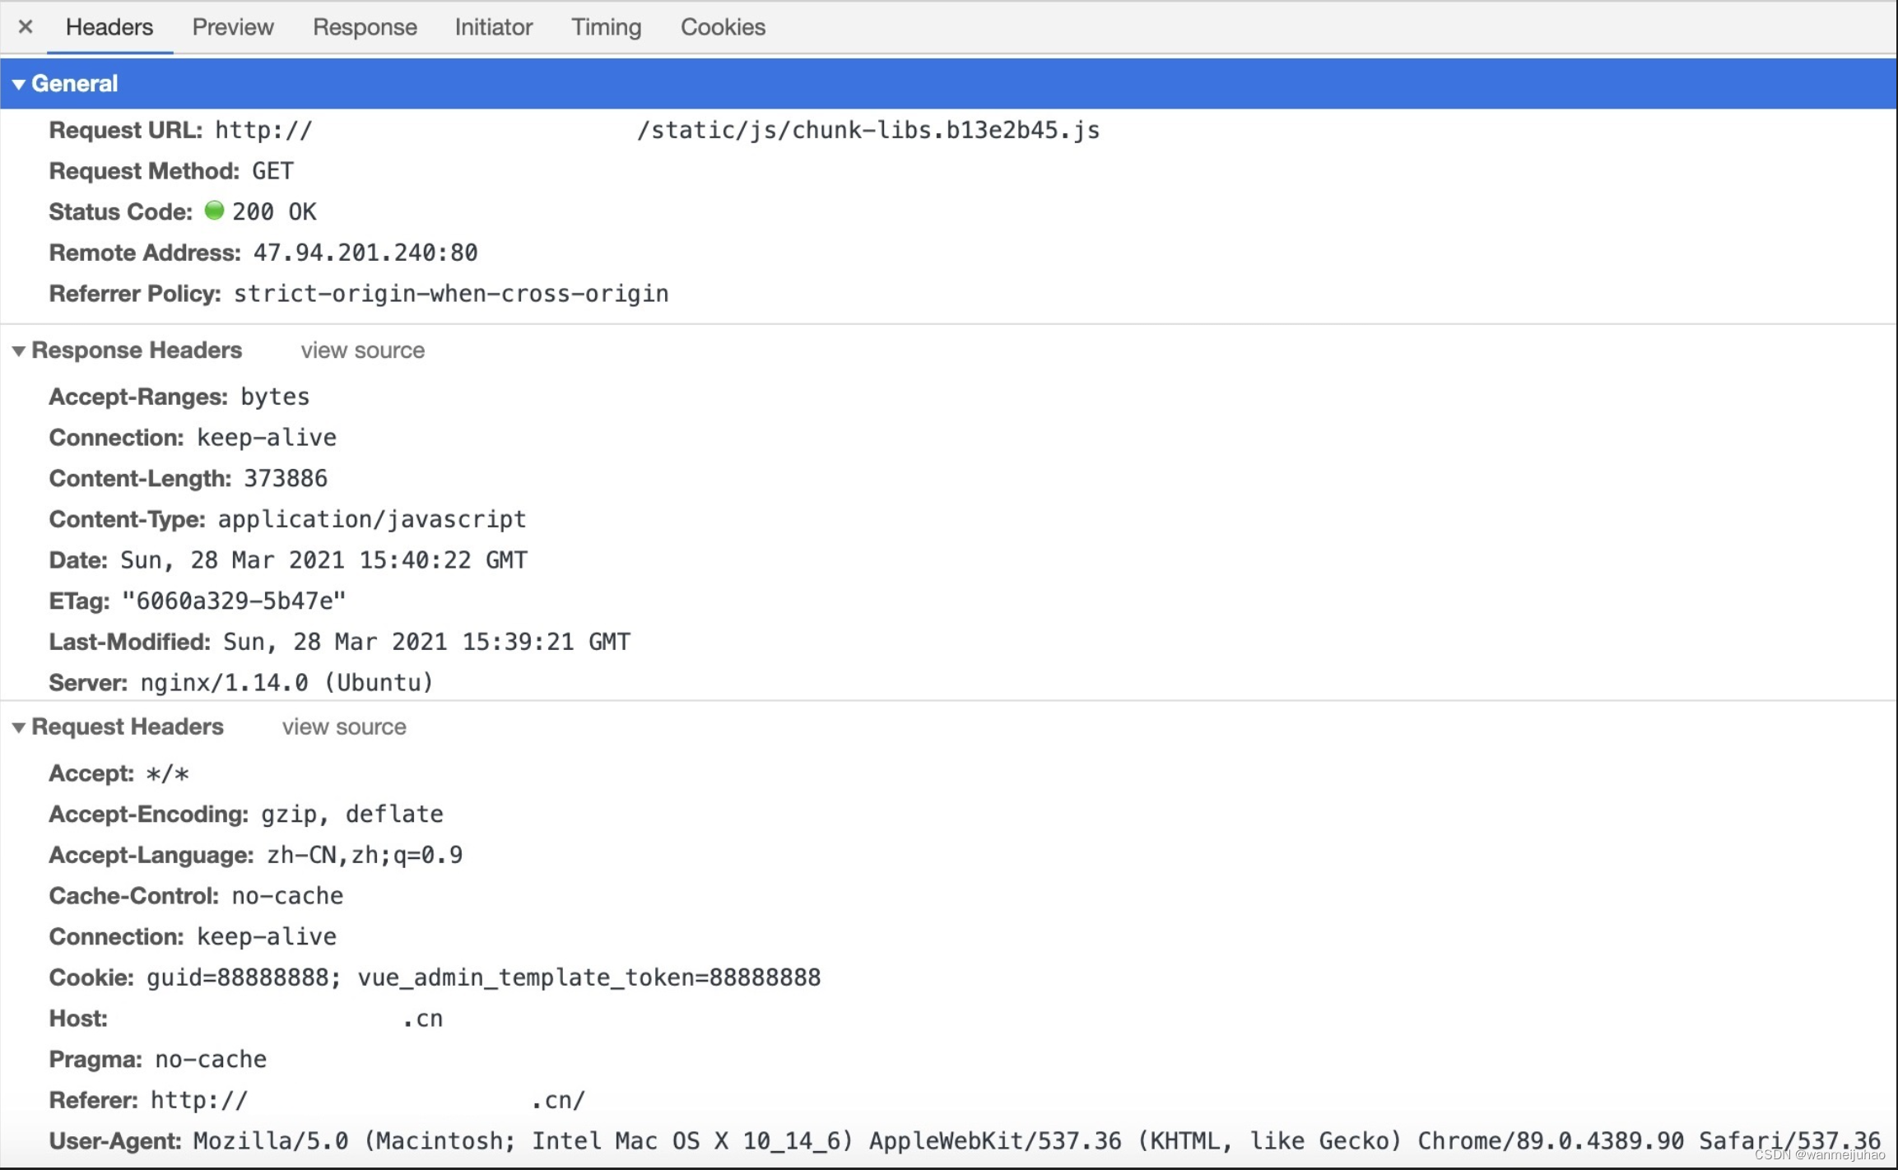Select the Content-Type application/javascript value

click(x=372, y=519)
